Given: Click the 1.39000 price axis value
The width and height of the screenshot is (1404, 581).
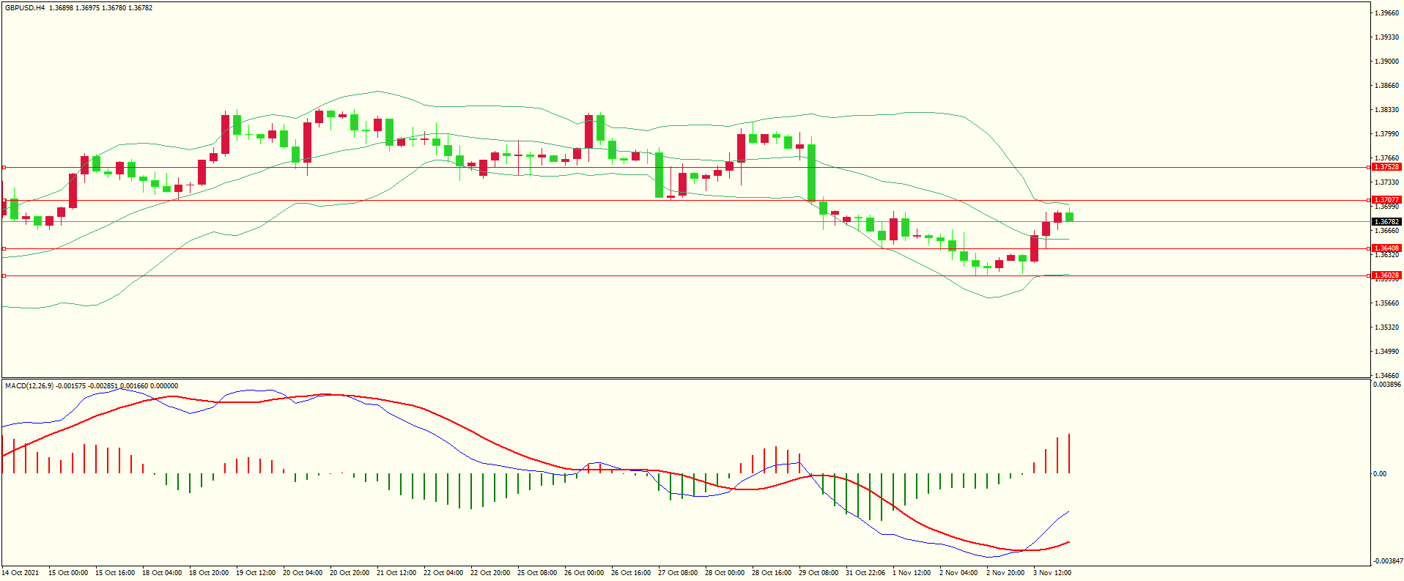Looking at the screenshot, I should coord(1387,62).
